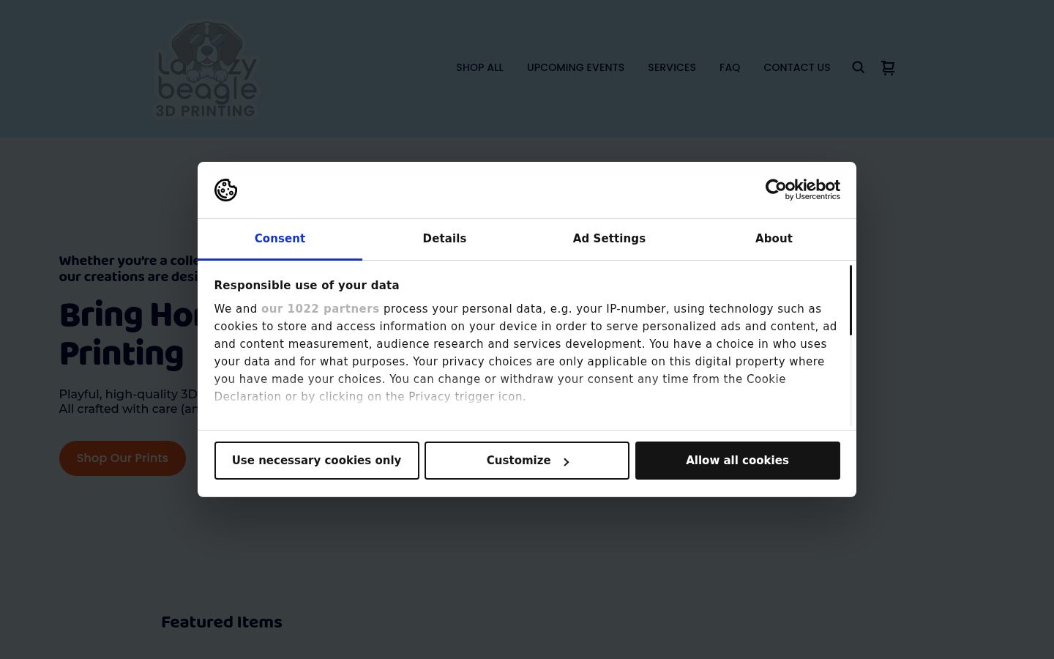Accept with Allow all cookies button
Screen dimensions: 1054x659
(x=737, y=461)
